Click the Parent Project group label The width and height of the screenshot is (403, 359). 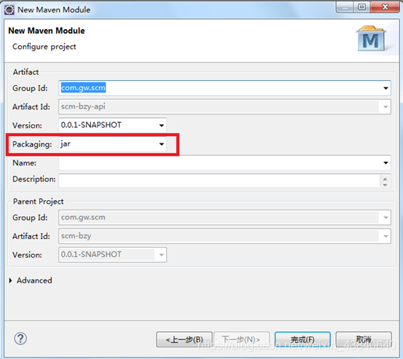(x=39, y=201)
